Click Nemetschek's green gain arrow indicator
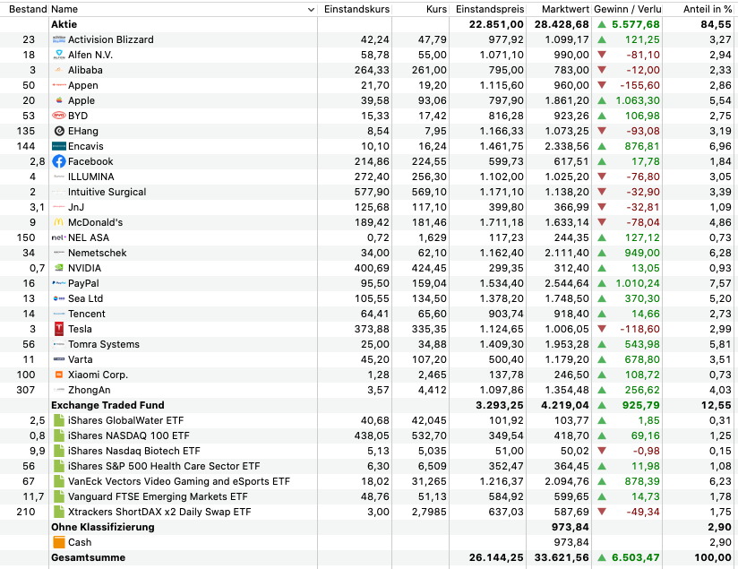Image resolution: width=738 pixels, height=569 pixels. (602, 253)
